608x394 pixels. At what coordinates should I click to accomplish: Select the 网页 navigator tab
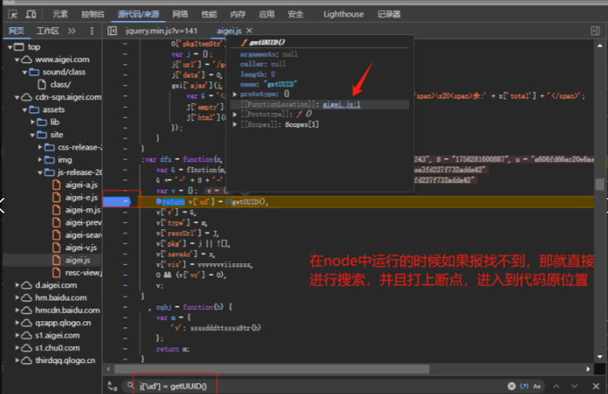pos(16,31)
